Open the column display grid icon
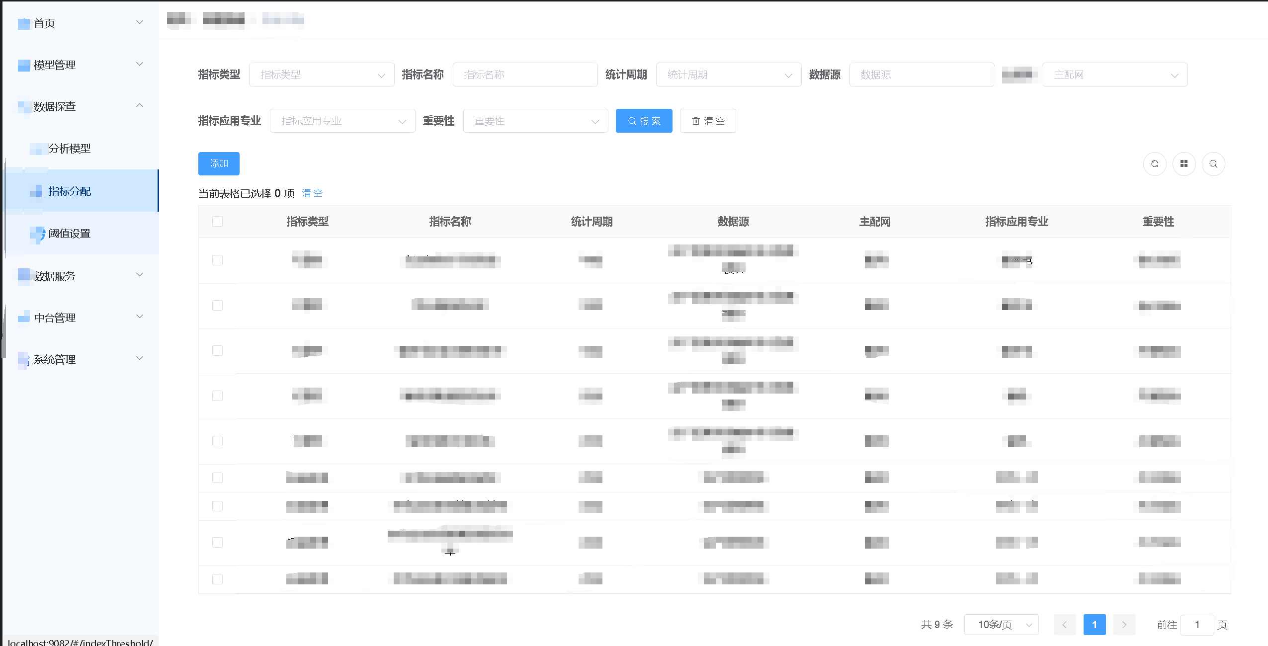 click(1184, 164)
